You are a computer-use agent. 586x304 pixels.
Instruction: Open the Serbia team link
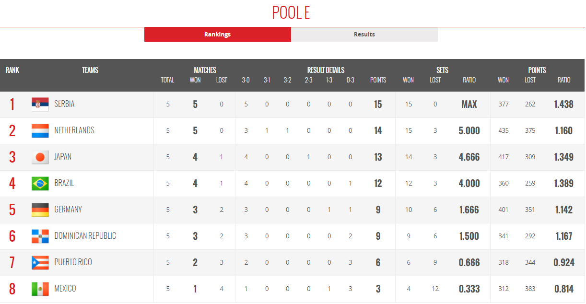(64, 104)
